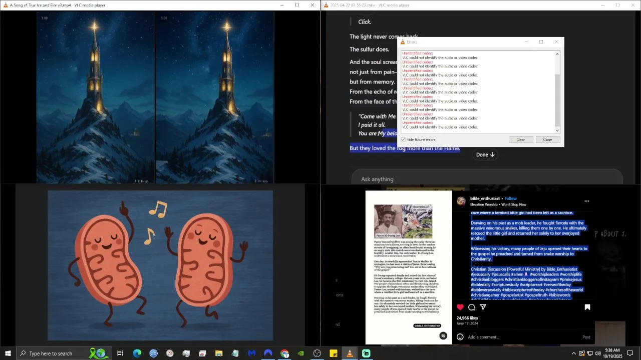Click Close button in Errors dialog
Viewport: 641px width, 360px height.
pos(547,139)
